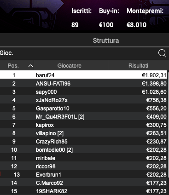Select first-place player baruf24 row
Viewport: 169px width, 195px height.
click(x=83, y=75)
